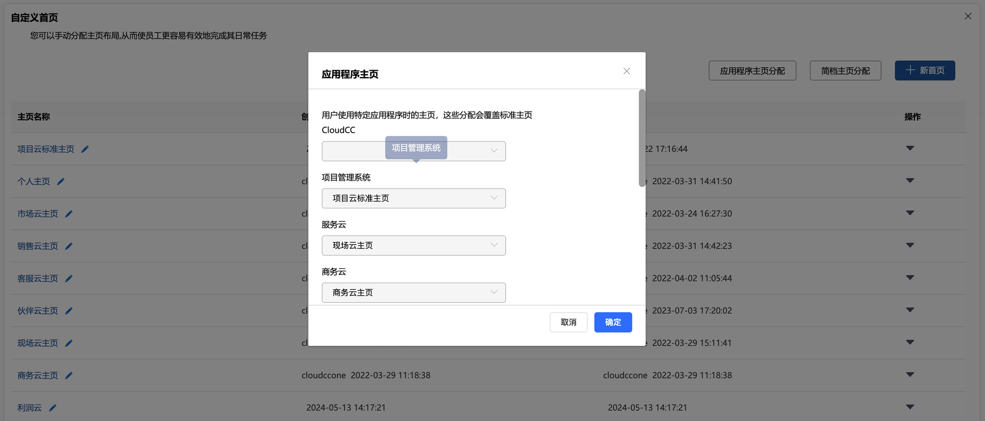Screen dimensions: 985x421
Task: Open action menu arrow for 现场云主页 row
Action: pos(910,342)
